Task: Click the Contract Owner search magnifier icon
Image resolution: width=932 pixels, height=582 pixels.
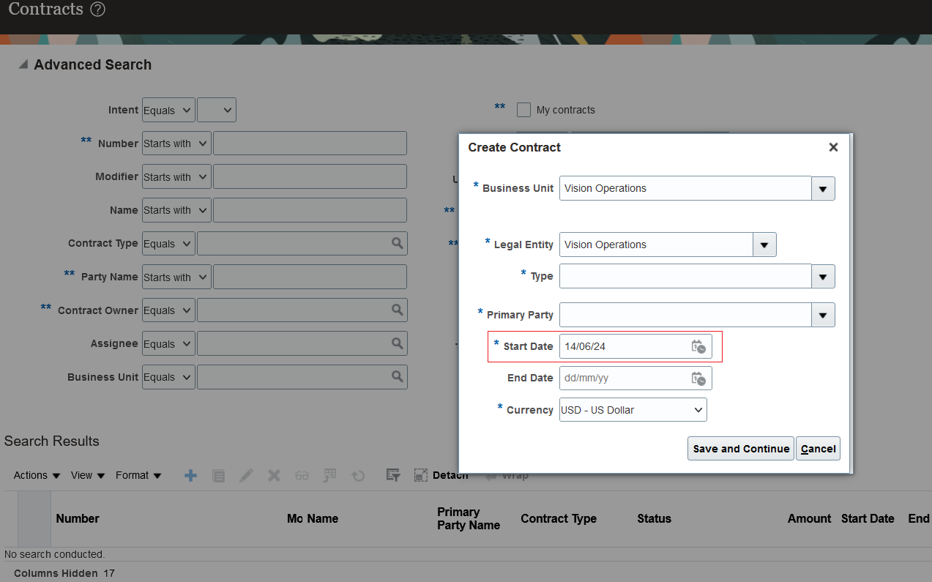Action: (x=397, y=310)
